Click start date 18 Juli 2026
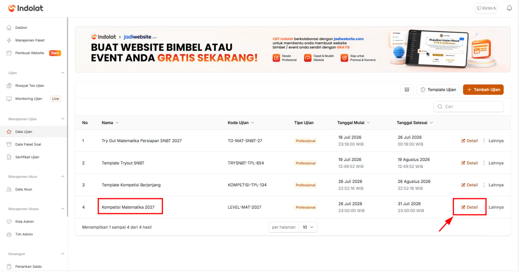The width and height of the screenshot is (519, 272). [x=350, y=137]
